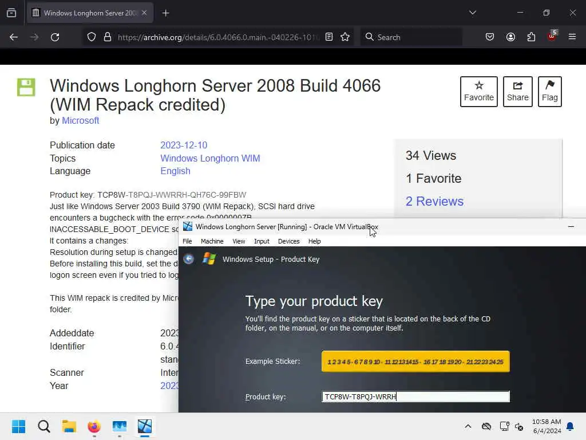Open the Windows Start menu
The width and height of the screenshot is (586, 440).
[18, 426]
